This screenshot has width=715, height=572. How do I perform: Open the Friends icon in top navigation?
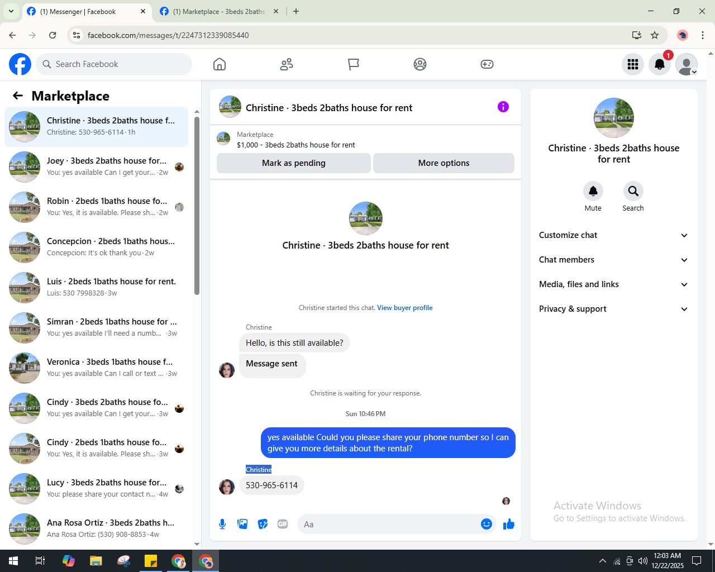[x=287, y=64]
